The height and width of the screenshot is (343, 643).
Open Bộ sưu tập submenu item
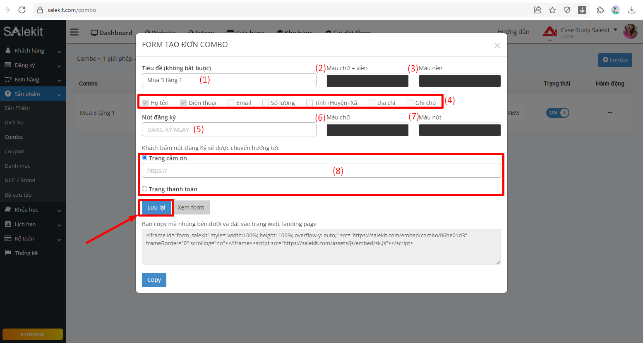pos(18,195)
